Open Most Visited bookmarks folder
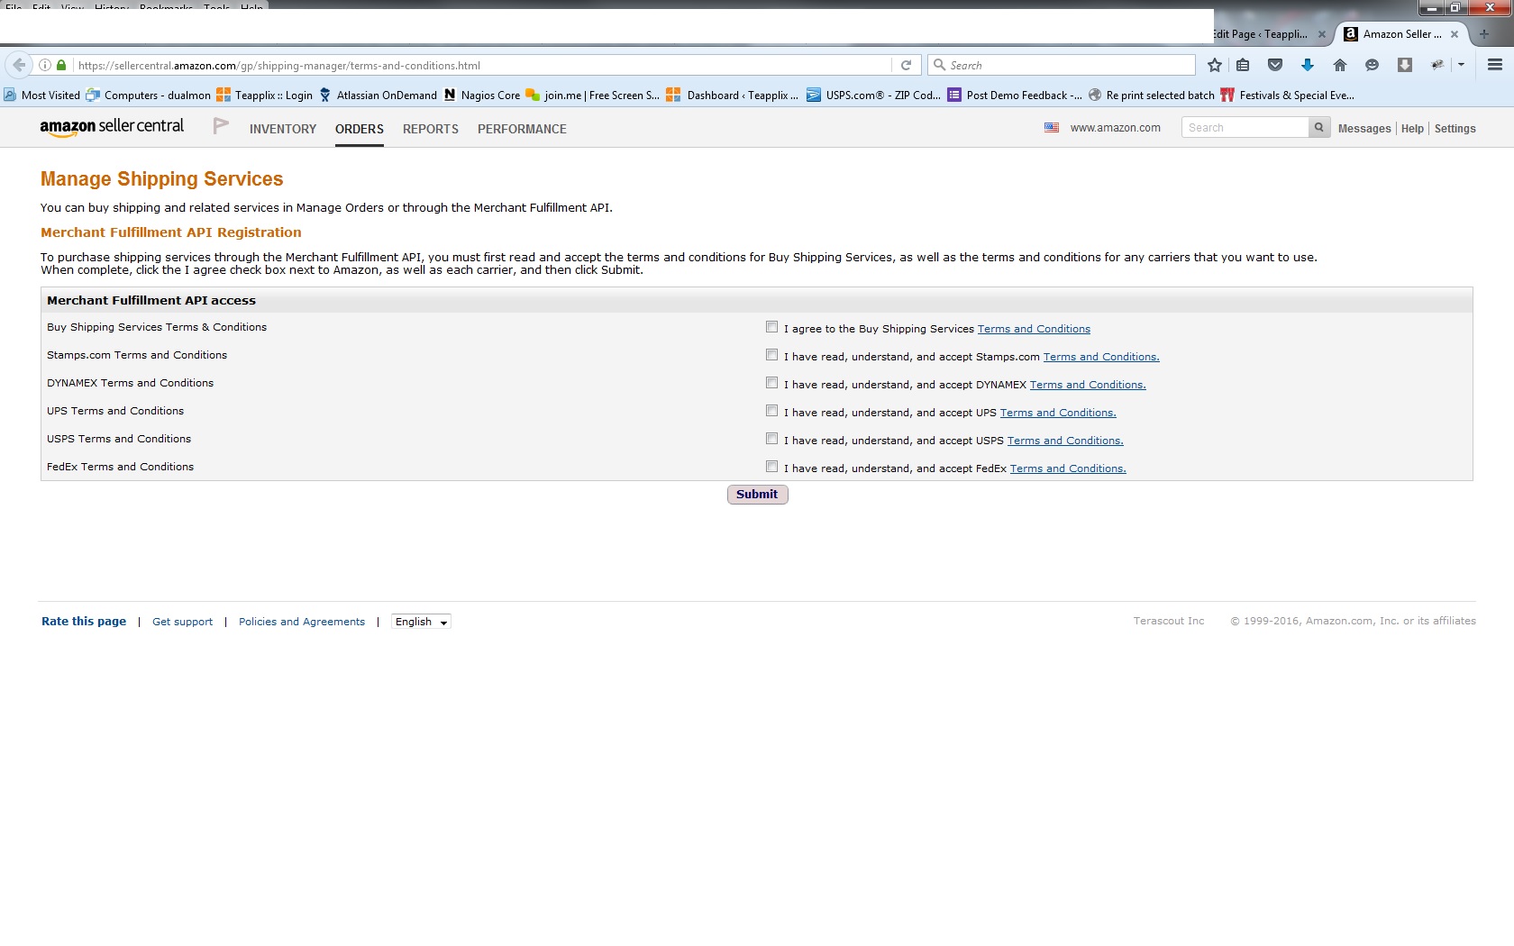The height and width of the screenshot is (946, 1514). [x=41, y=95]
